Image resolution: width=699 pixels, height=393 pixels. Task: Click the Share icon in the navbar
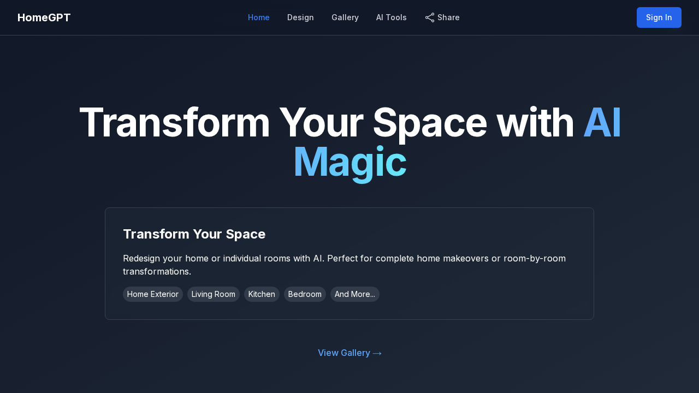[429, 17]
